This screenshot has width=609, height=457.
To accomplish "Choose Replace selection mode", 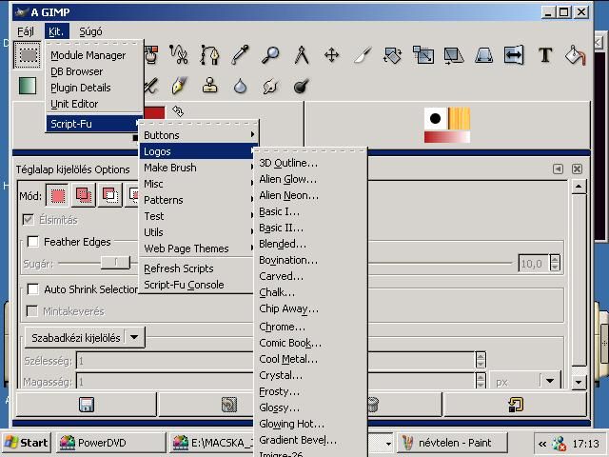I will click(57, 195).
